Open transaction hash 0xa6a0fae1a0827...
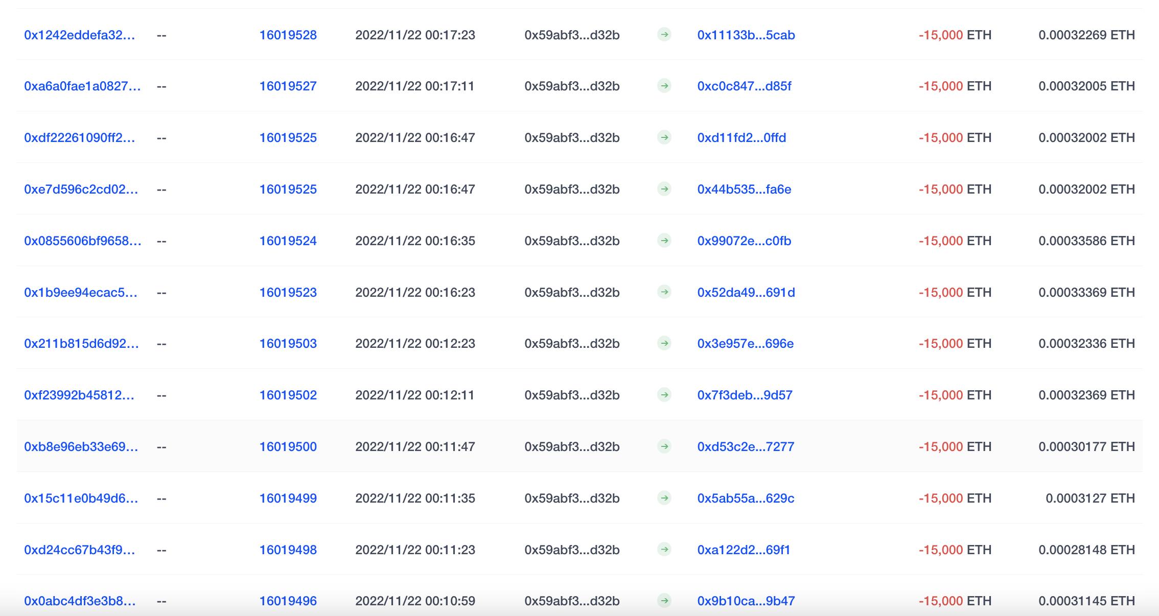This screenshot has height=616, width=1159. coord(82,86)
